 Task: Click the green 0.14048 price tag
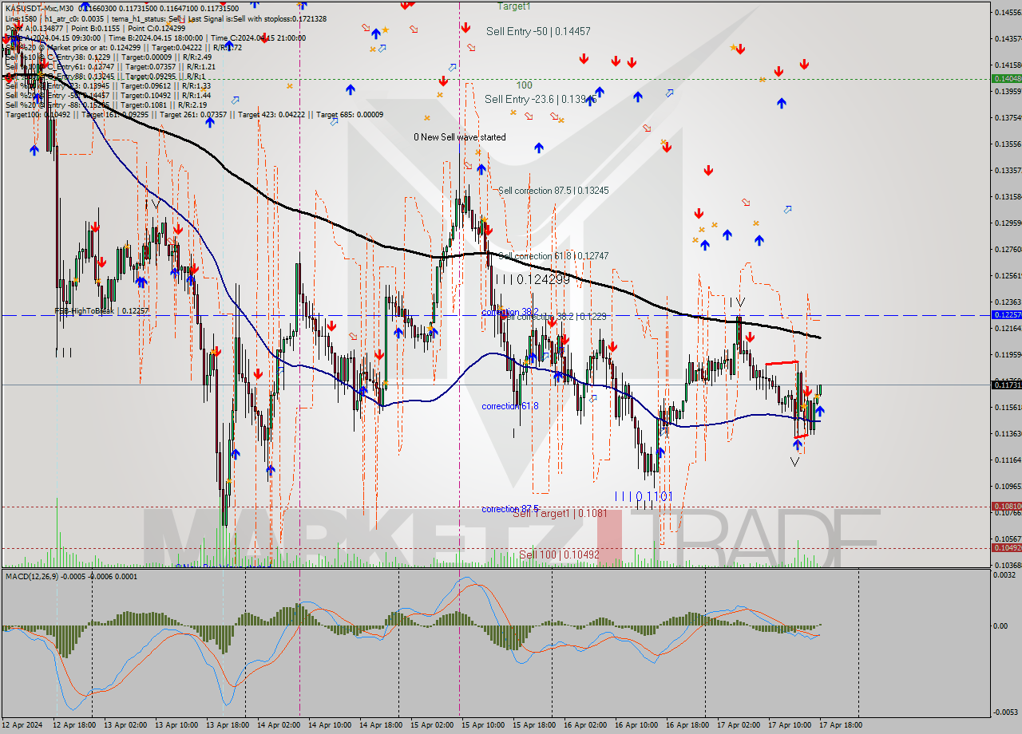(x=1005, y=78)
